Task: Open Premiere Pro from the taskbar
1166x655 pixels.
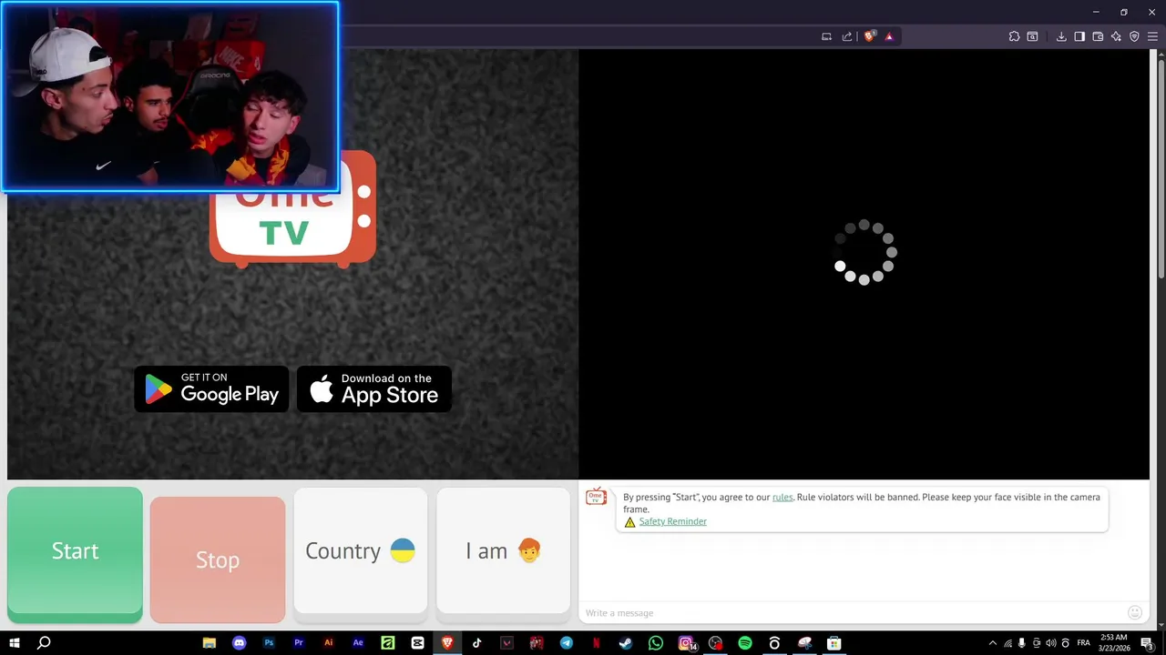Action: 299,643
